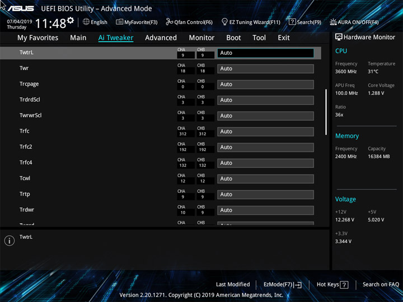
Task: Click the Trdwr CHA value 10
Action: [183, 213]
